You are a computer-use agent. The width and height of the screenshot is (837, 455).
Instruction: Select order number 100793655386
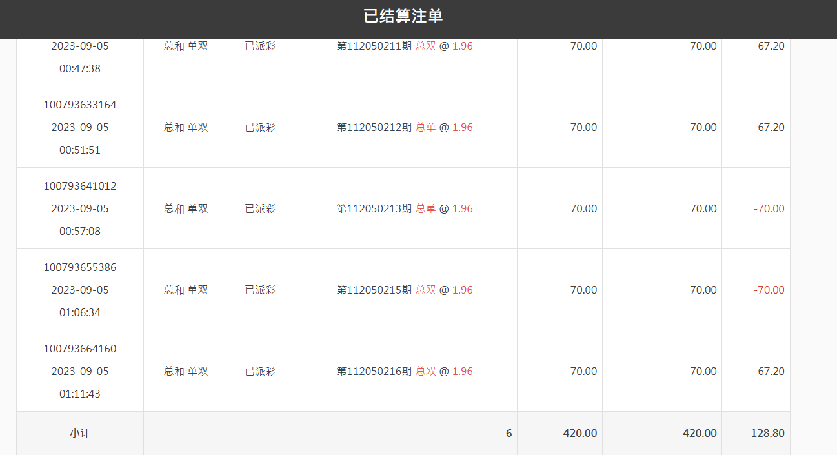[x=80, y=267]
